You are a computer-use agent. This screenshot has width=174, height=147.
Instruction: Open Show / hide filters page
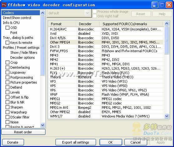click(24, 53)
